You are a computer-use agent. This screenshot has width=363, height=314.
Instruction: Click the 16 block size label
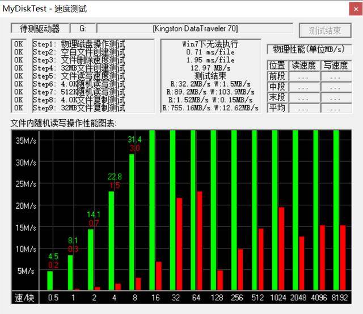pyautogui.click(x=155, y=298)
